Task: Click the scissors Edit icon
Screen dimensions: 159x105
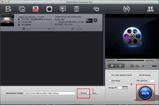Action: click(49, 29)
